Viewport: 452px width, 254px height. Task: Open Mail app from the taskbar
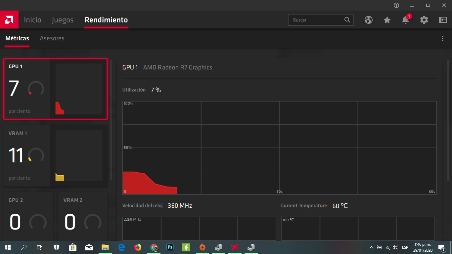pos(89,247)
